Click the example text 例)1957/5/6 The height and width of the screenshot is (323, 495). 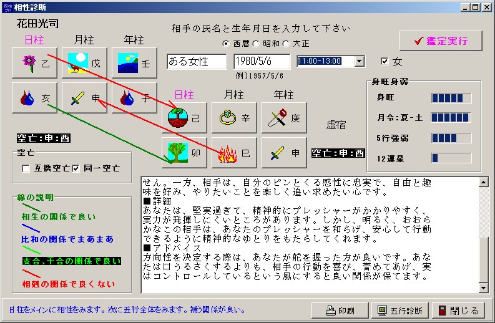(x=260, y=75)
